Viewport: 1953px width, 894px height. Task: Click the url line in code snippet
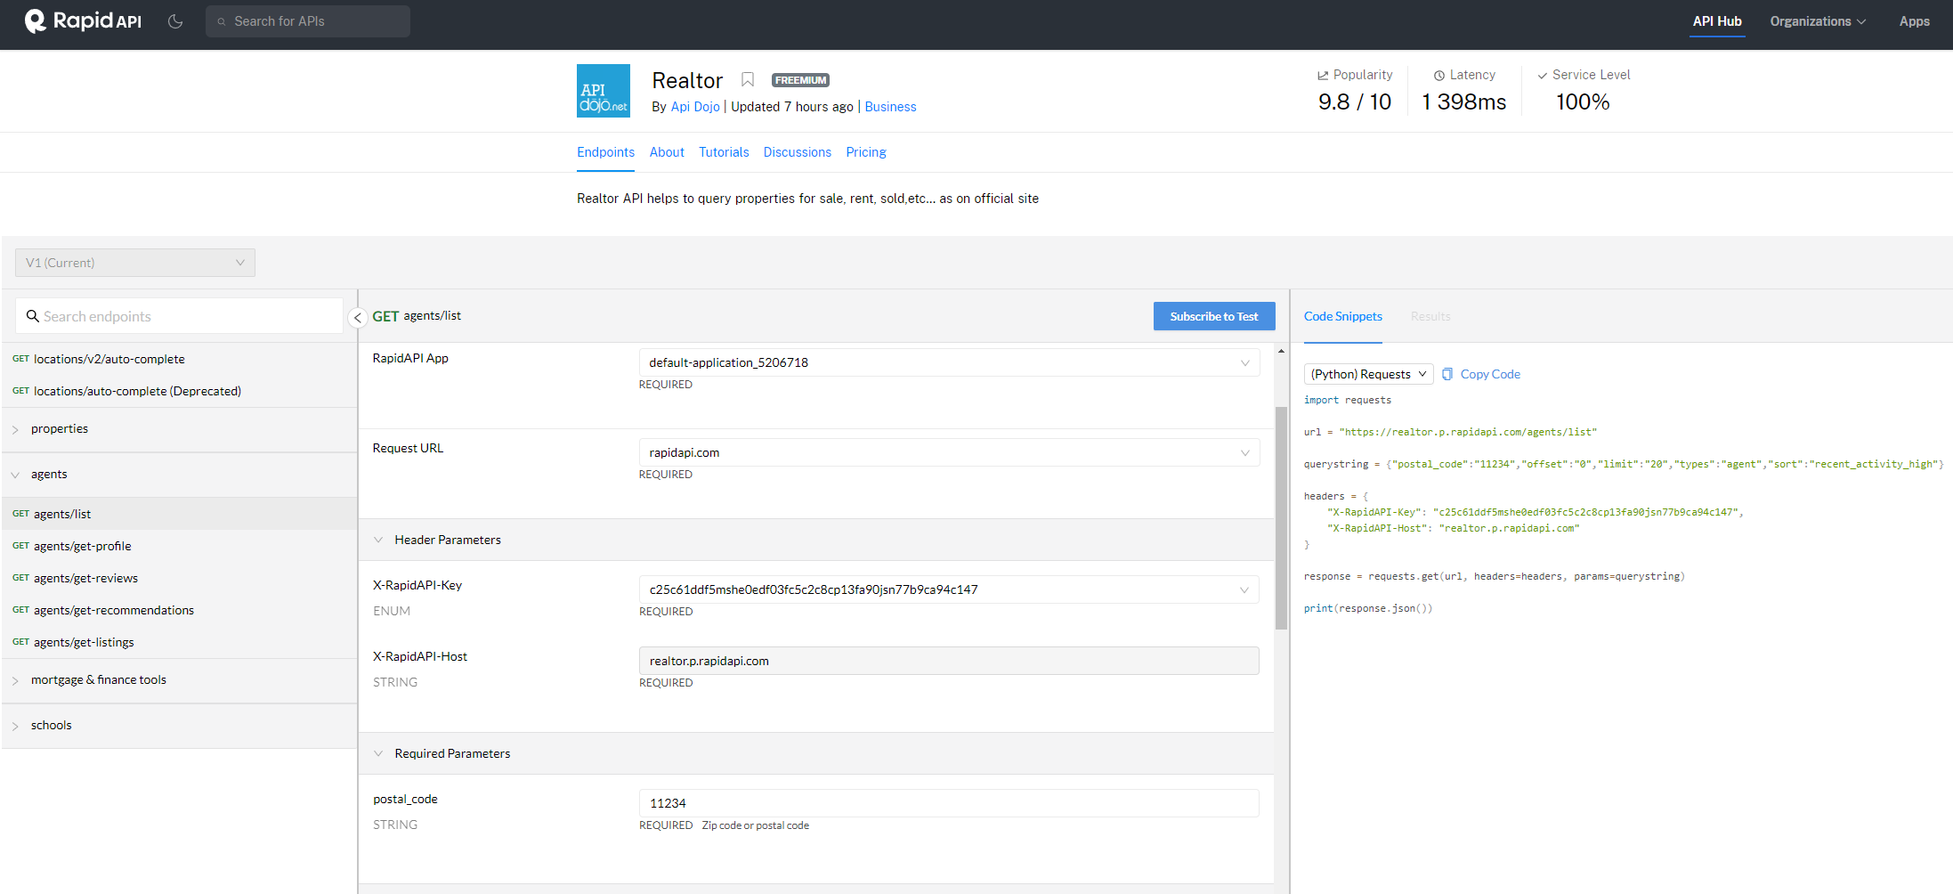1450,432
